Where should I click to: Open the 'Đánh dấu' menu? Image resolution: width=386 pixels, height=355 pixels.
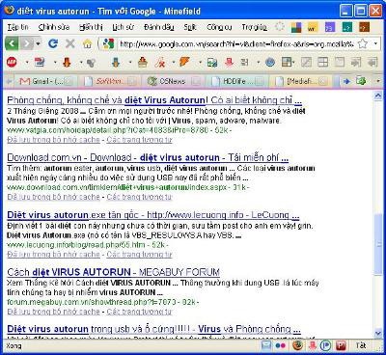click(x=159, y=27)
